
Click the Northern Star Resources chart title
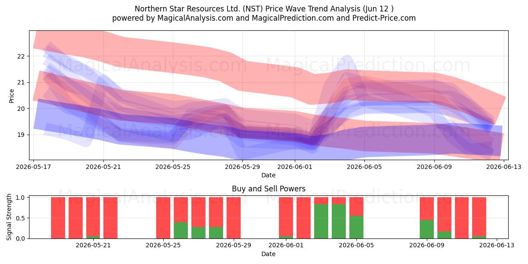click(264, 9)
